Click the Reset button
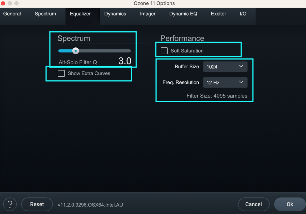 37,204
